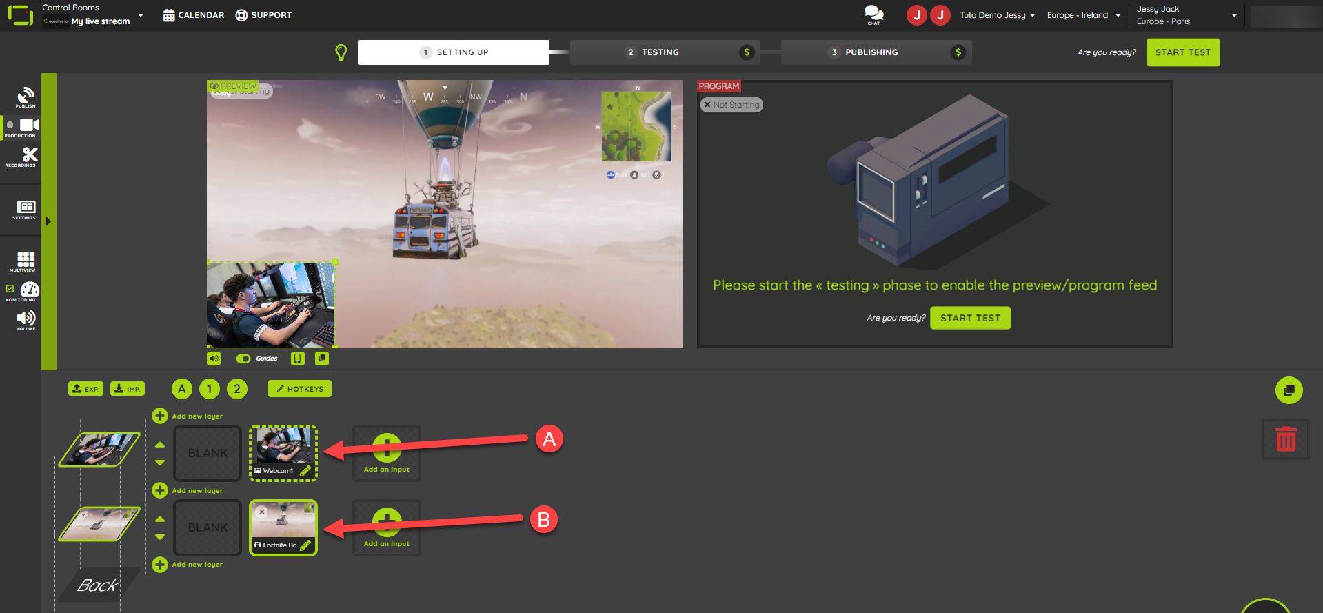Open the Europe - Ireland region dropdown
Viewport: 1323px width, 613px height.
pyautogui.click(x=1084, y=15)
